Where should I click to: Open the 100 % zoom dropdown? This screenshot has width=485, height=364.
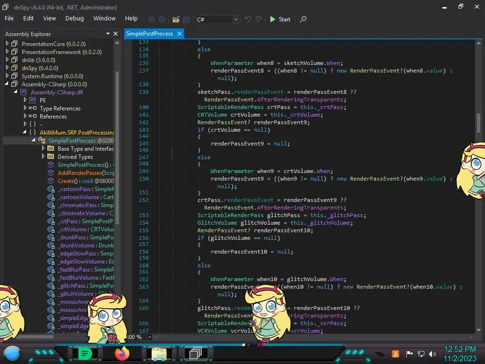(x=149, y=337)
